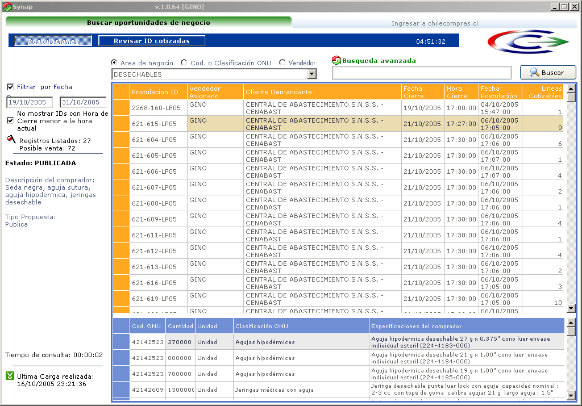
Task: Click orange row marker for 621-604-LP05
Action: (x=121, y=140)
